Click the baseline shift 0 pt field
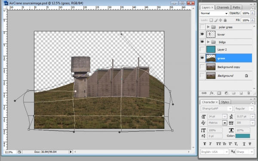The image size is (258, 161). tap(215, 136)
